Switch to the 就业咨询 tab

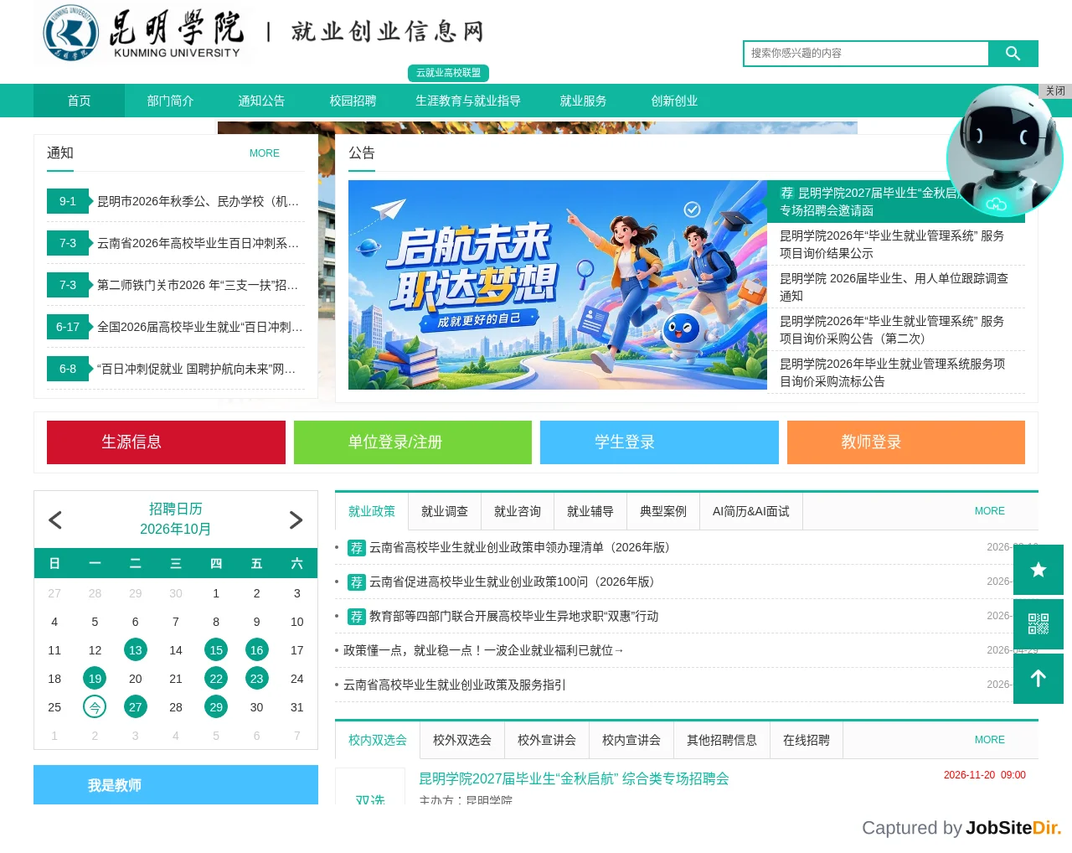click(518, 511)
